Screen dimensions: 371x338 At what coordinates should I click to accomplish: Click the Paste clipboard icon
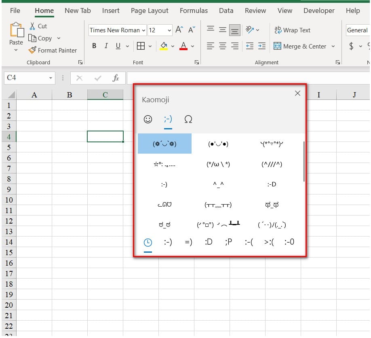click(x=17, y=30)
